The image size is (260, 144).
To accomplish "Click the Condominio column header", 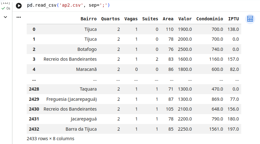I will point(209,19).
